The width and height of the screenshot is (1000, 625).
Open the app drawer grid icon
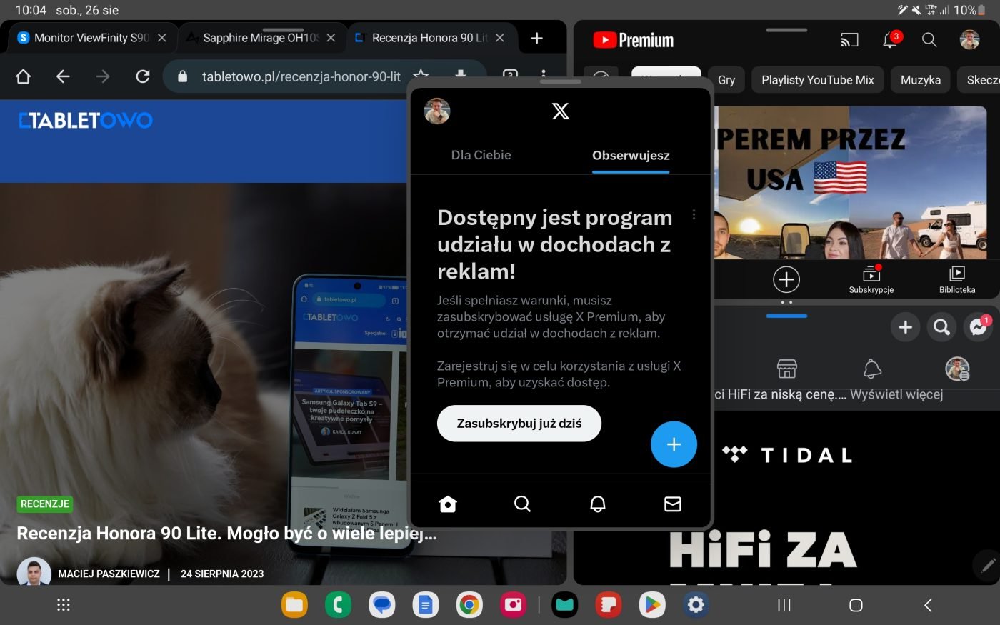[x=64, y=605]
